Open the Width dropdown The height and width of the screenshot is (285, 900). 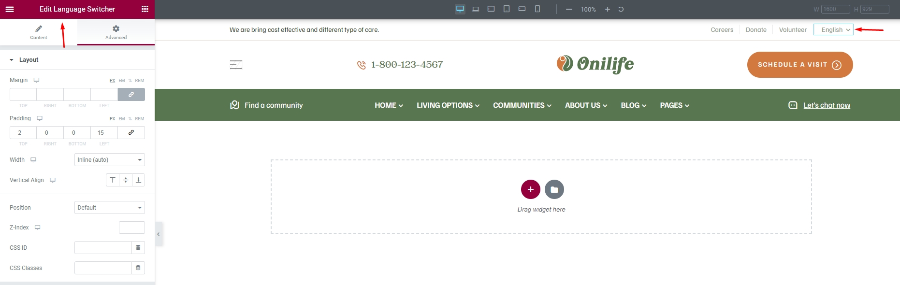tap(110, 160)
